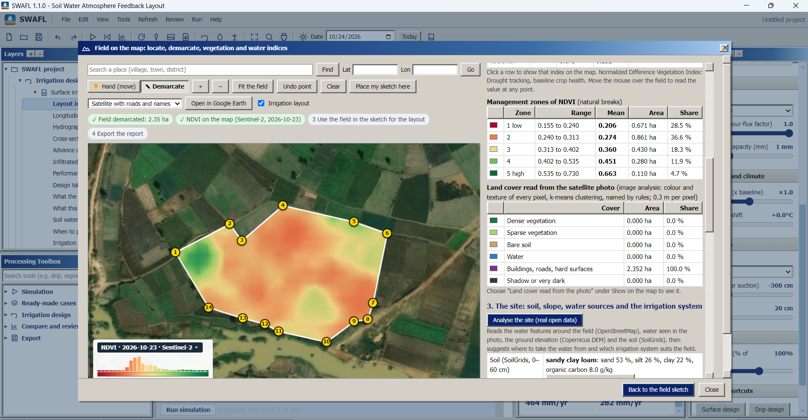The image size is (808, 420).
Task: Open the calendar picker in Date field
Action: pos(388,37)
